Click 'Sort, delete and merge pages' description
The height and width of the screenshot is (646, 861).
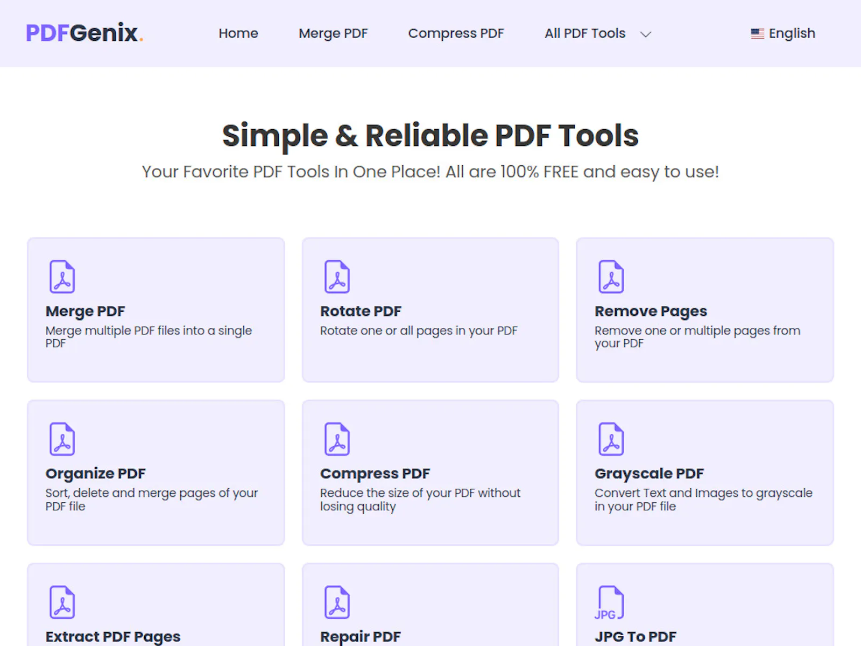click(x=152, y=500)
